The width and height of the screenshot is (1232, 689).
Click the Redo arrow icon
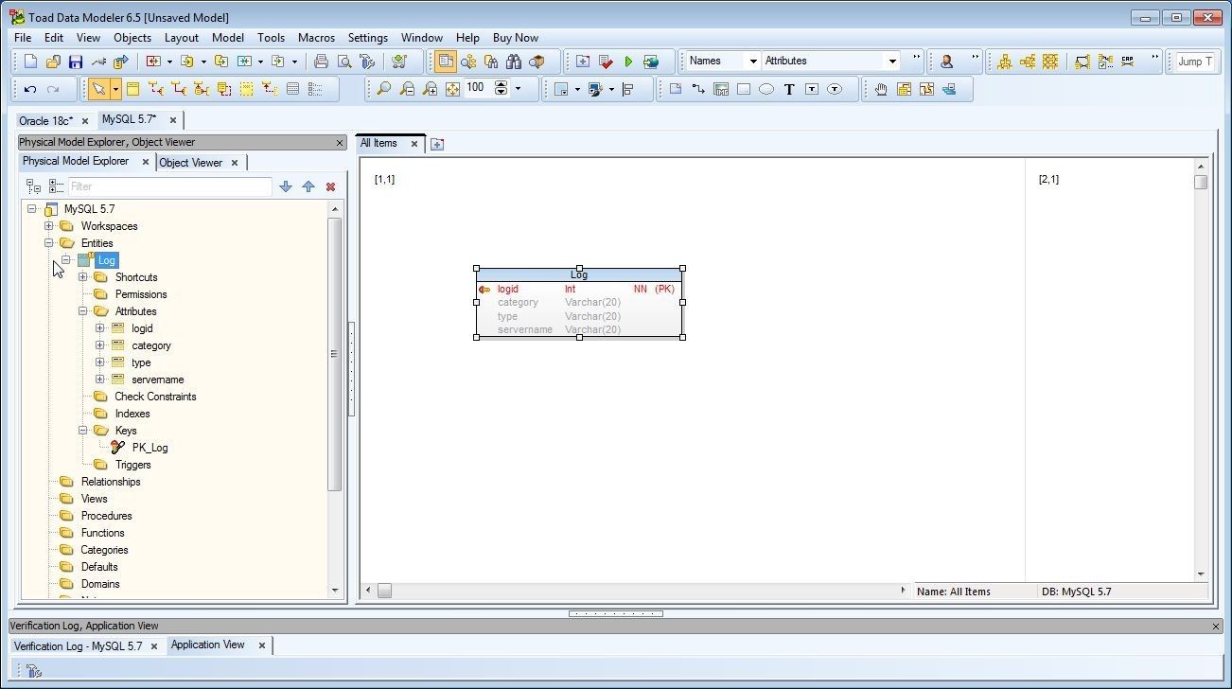pos(53,89)
